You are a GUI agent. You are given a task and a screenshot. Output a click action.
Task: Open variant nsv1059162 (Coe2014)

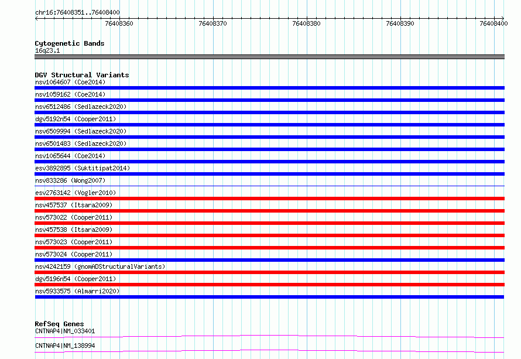pos(70,94)
